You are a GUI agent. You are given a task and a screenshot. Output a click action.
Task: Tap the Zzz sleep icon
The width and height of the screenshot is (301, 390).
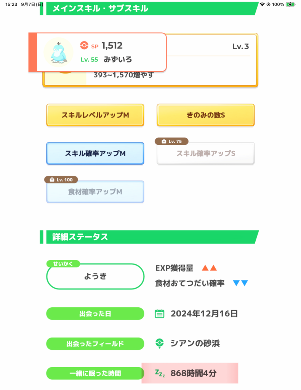pyautogui.click(x=160, y=373)
